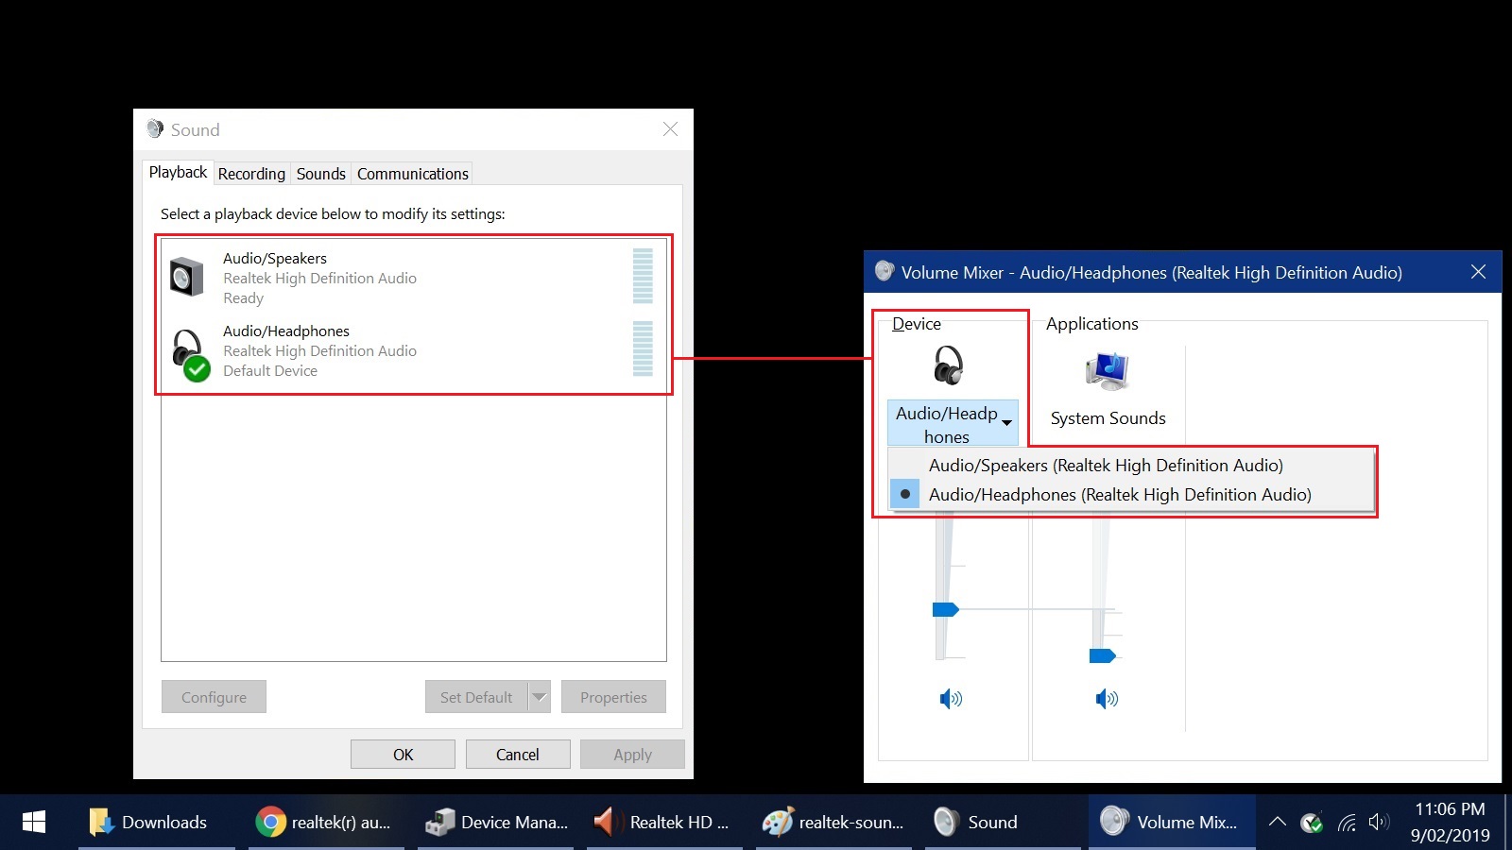Switch to the Sounds tab
This screenshot has height=850, width=1512.
coord(321,174)
